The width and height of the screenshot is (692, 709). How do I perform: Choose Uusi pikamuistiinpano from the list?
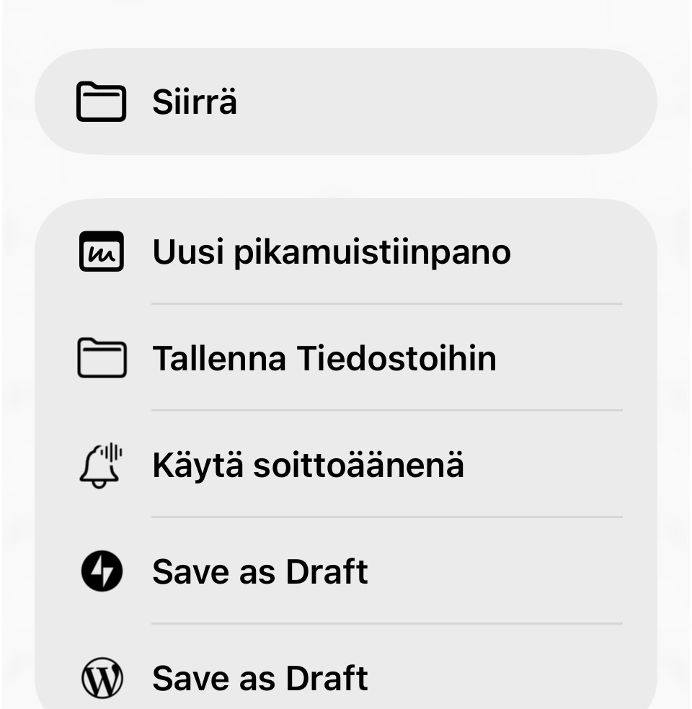[332, 251]
